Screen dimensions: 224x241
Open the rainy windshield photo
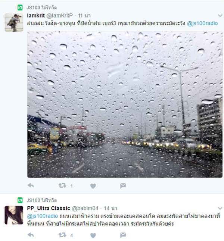(x=125, y=104)
